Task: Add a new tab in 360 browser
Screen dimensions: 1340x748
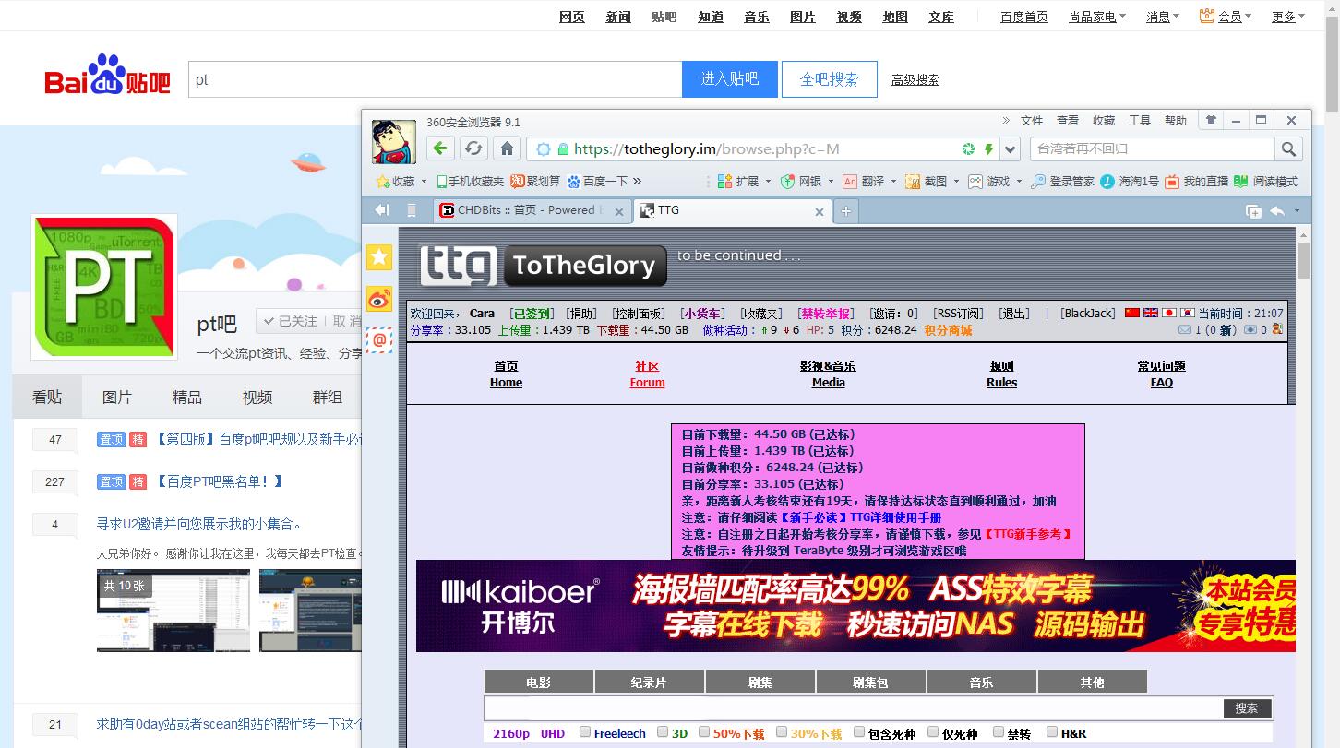Action: click(x=845, y=211)
